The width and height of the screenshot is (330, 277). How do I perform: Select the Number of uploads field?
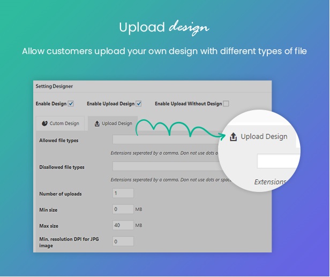[123, 194]
